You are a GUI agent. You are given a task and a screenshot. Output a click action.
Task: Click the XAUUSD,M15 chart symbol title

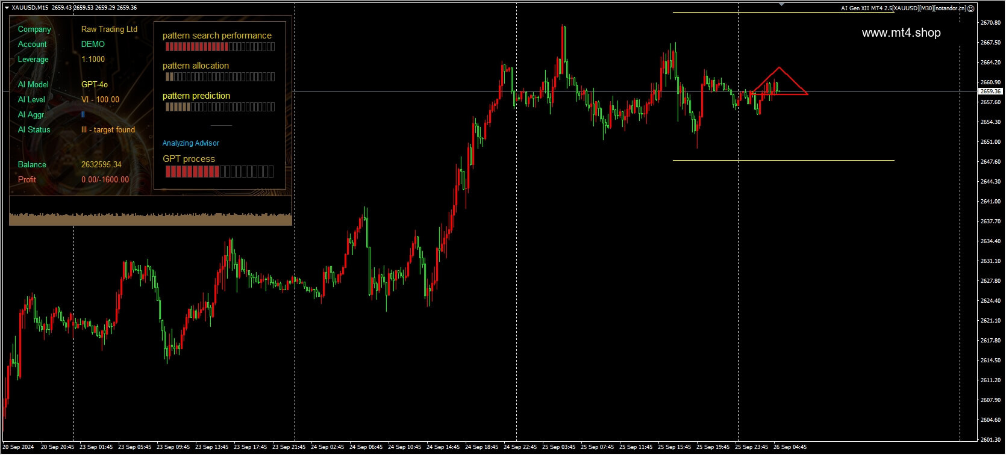click(x=30, y=8)
